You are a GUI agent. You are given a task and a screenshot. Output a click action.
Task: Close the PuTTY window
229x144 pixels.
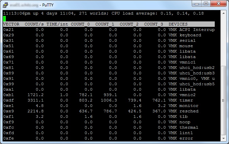218,3
